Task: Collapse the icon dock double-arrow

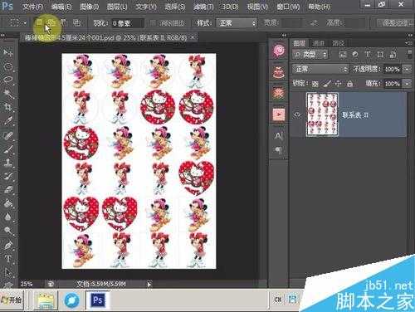Action: [x=284, y=36]
